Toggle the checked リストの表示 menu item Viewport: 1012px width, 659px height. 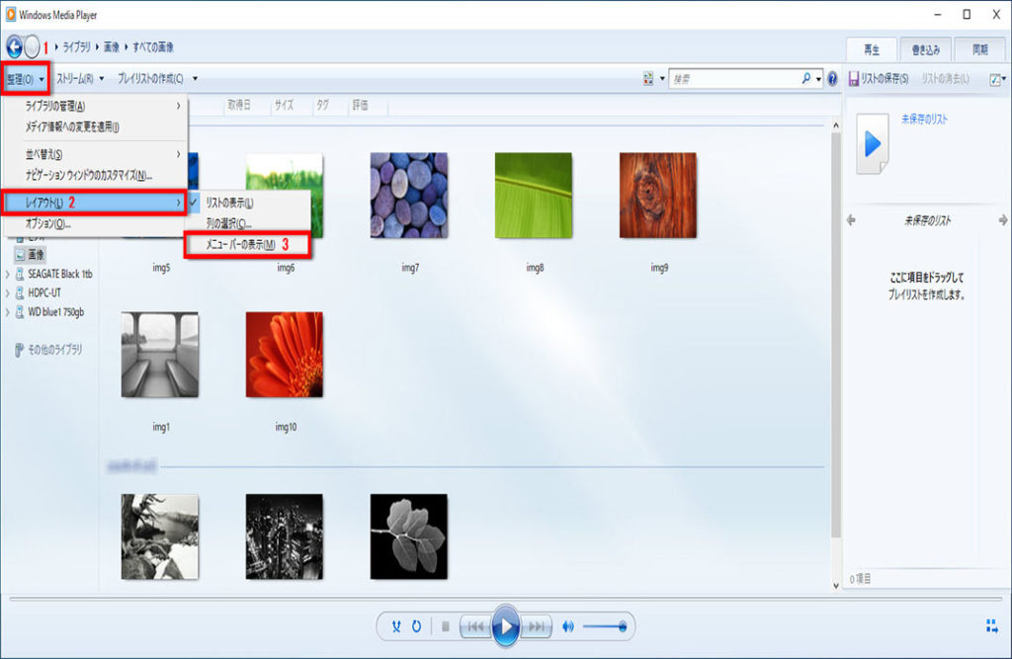(x=229, y=203)
